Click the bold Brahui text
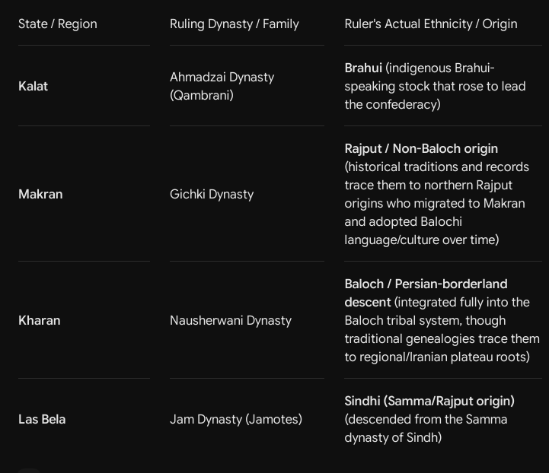Viewport: 549px width, 473px height. 363,68
